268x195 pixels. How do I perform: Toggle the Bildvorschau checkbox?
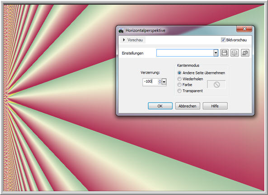pos(223,40)
